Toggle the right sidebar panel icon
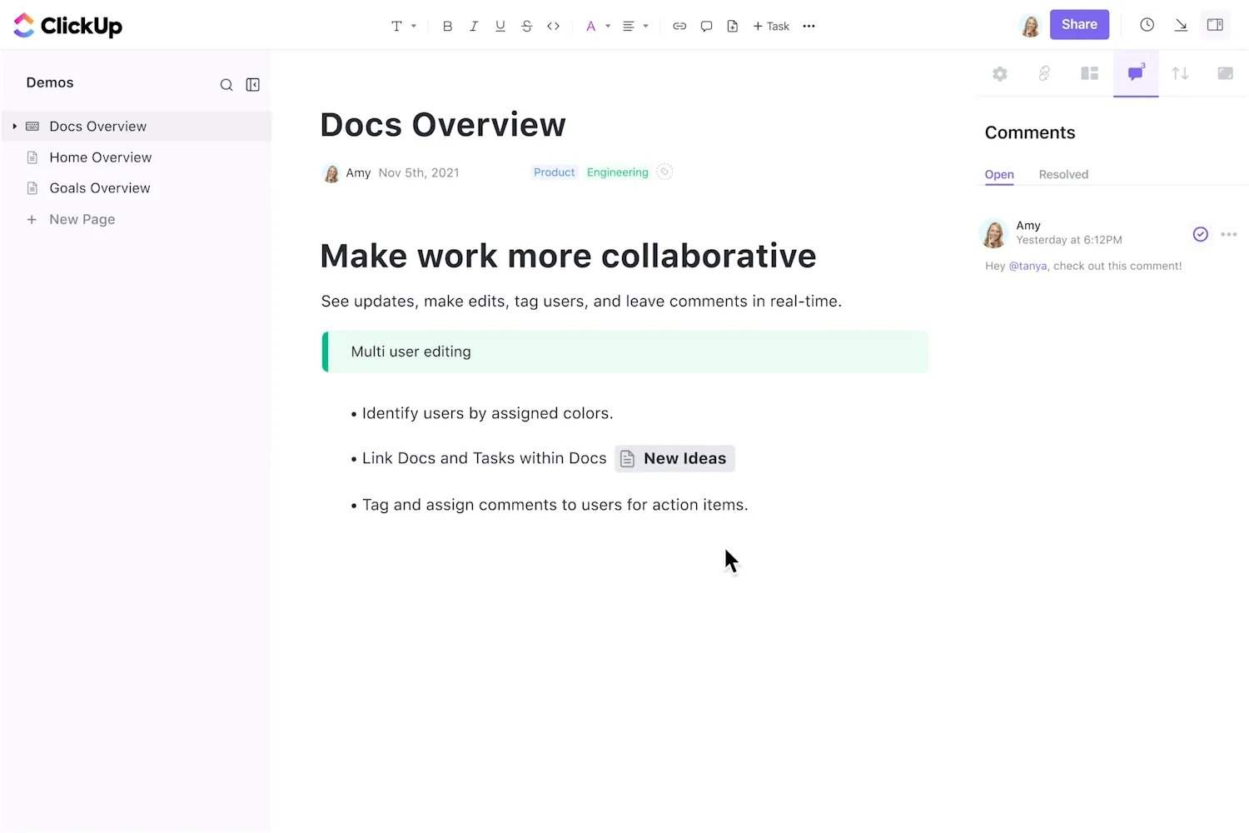 tap(1216, 25)
